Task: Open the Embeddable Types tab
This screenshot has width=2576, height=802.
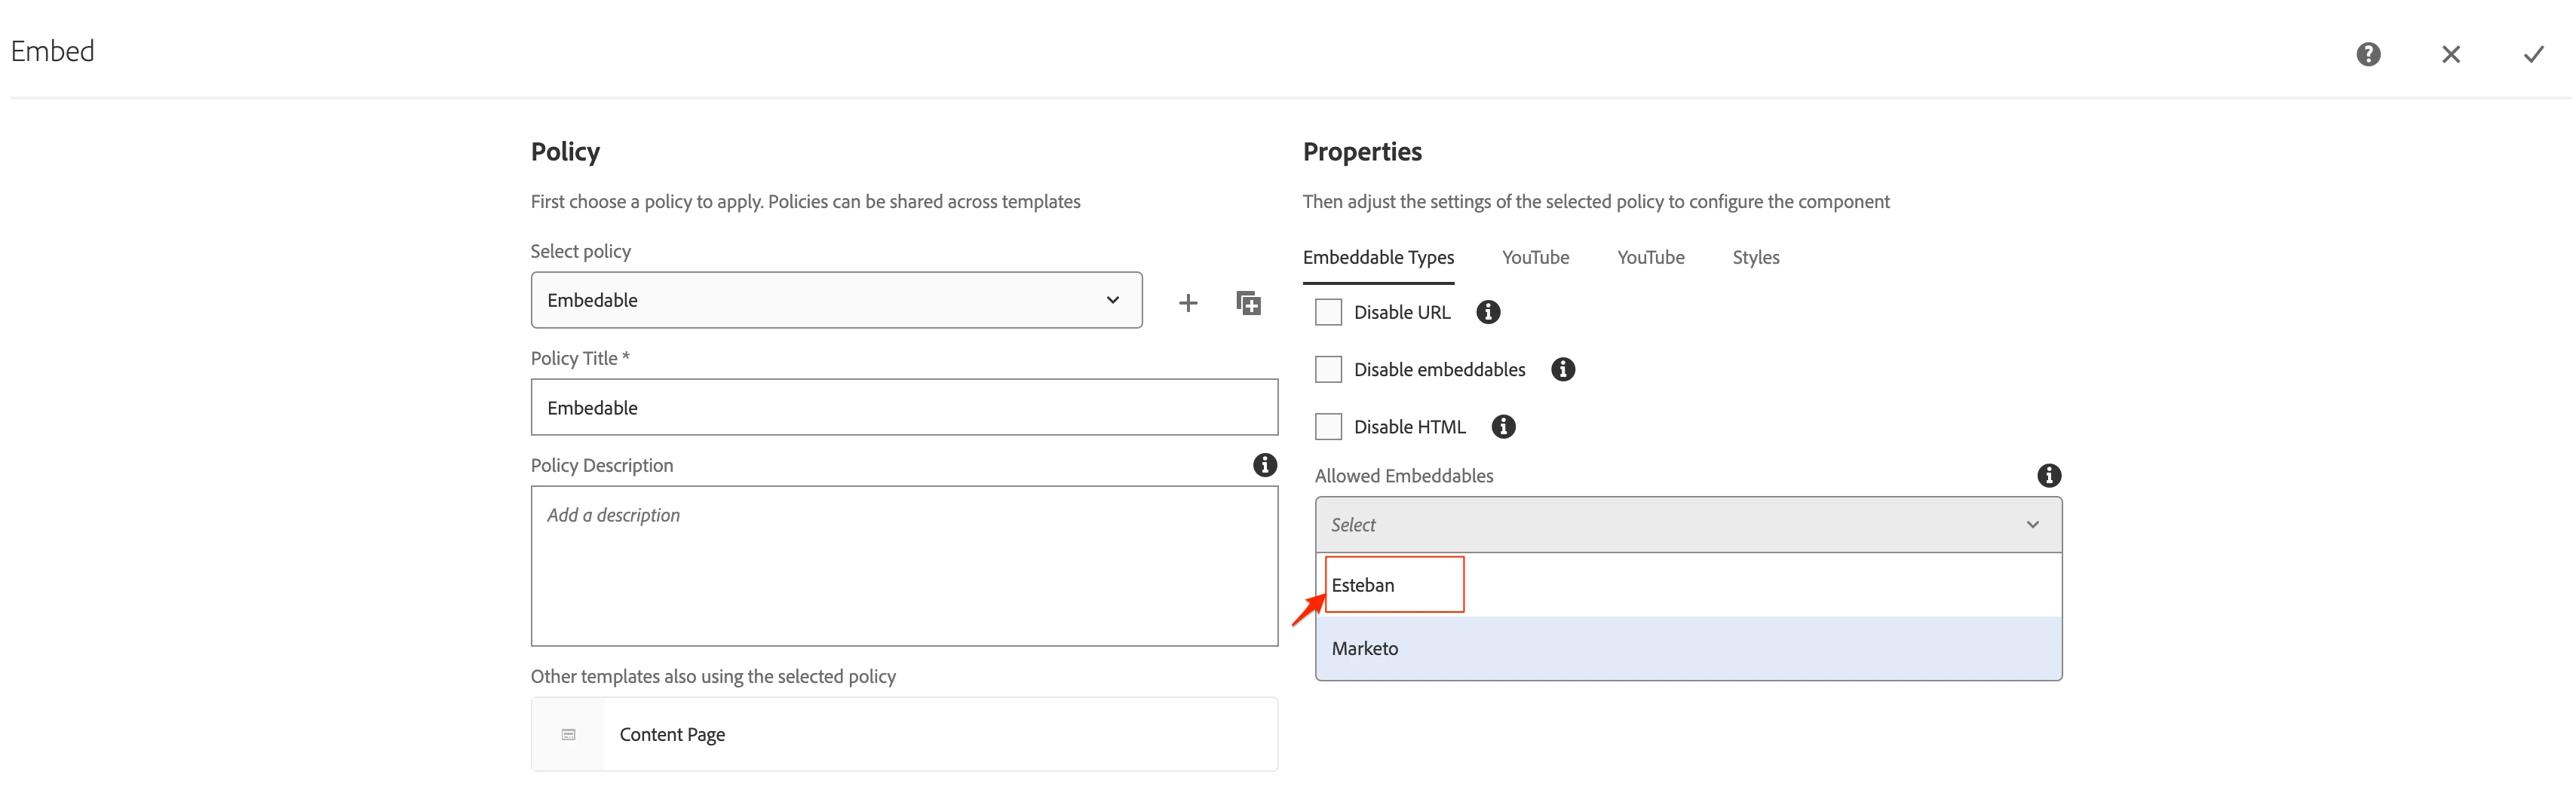Action: point(1377,257)
